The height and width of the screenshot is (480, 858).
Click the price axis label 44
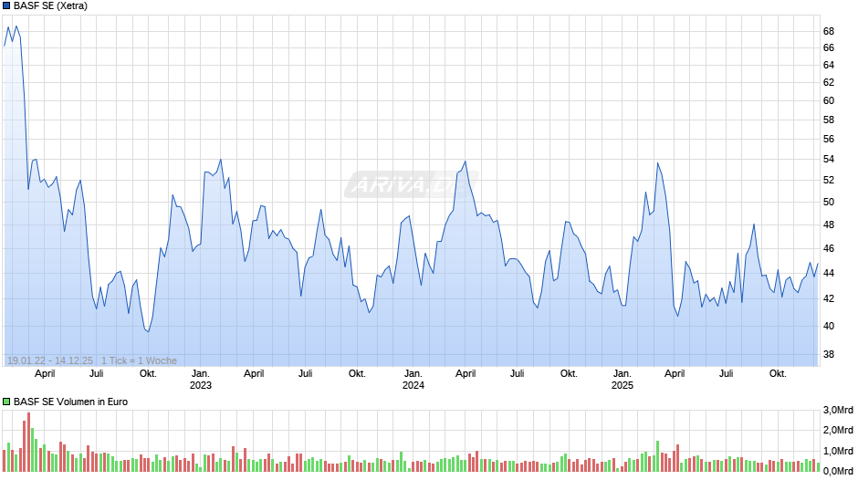point(829,273)
